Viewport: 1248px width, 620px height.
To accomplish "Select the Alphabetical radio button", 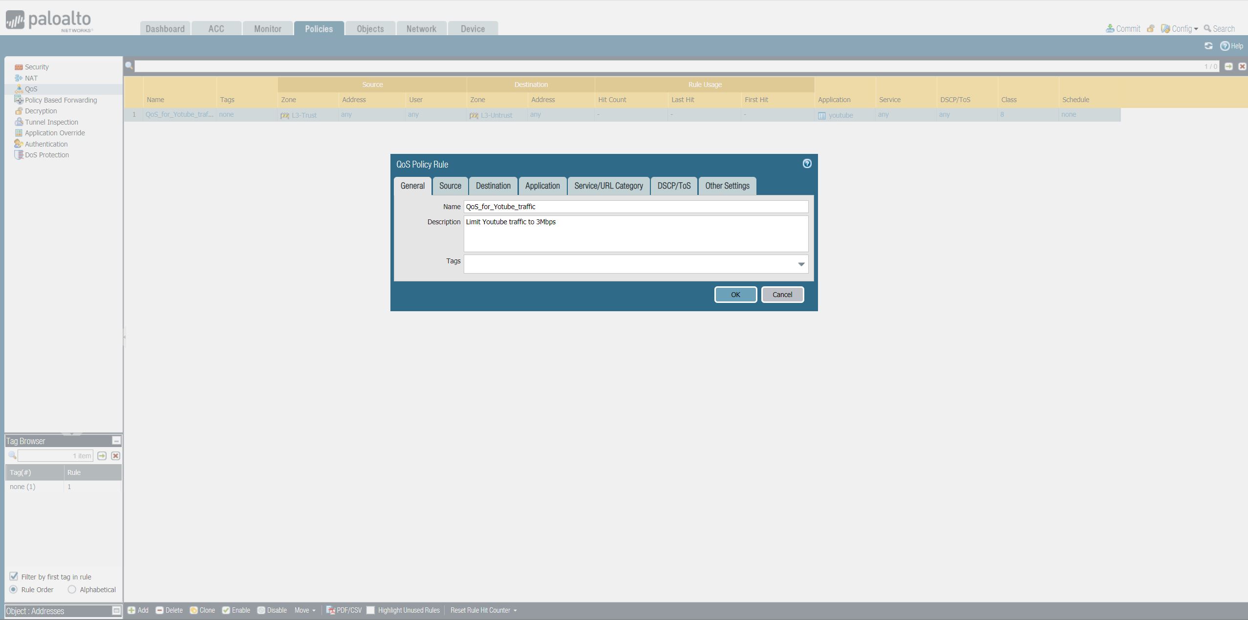I will point(72,590).
